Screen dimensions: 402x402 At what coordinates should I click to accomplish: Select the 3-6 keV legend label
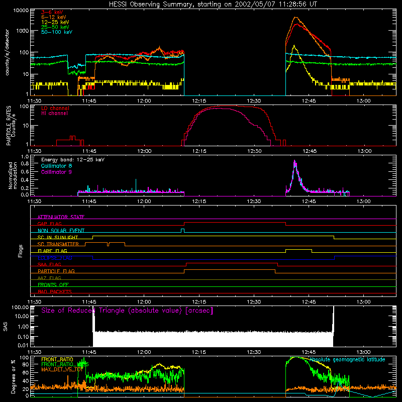point(52,12)
